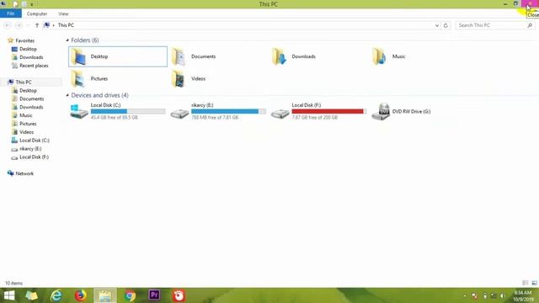Click the volume speaker tray icon
This screenshot has width=539, height=303.
click(x=502, y=295)
